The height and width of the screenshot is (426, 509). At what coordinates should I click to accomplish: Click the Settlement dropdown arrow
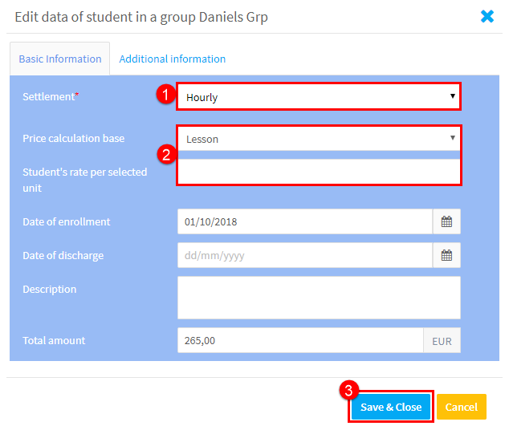point(453,96)
